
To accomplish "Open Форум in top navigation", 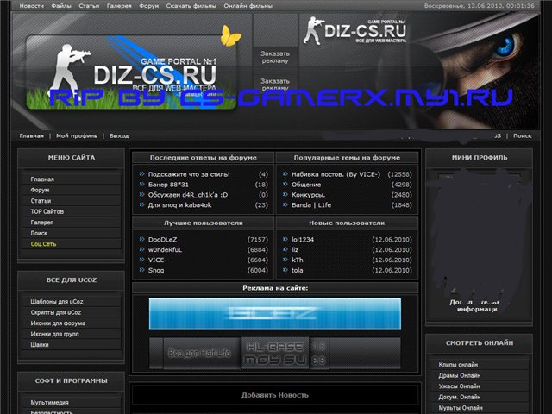I will click(149, 6).
